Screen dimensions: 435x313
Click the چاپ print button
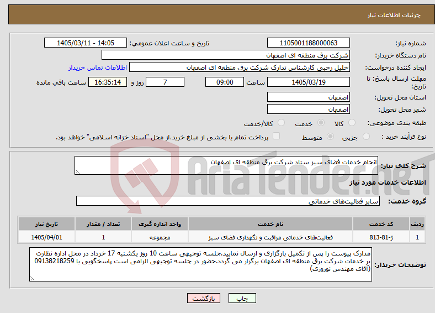(242, 298)
